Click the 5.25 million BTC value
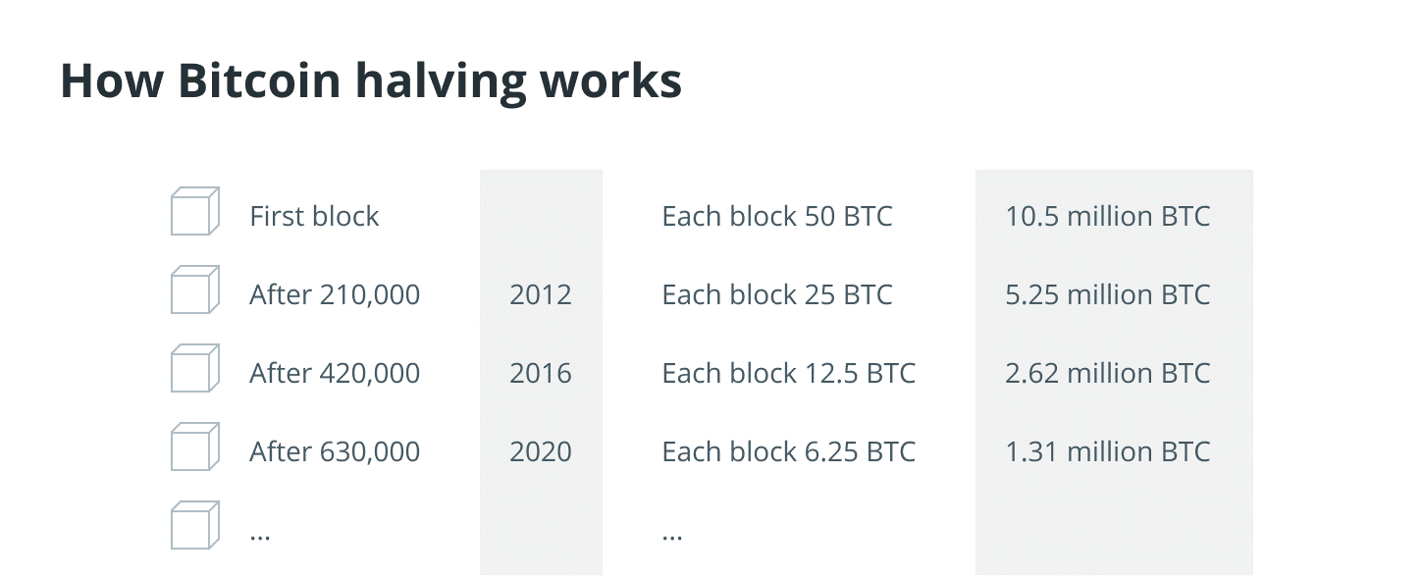The width and height of the screenshot is (1423, 579). (x=1108, y=294)
